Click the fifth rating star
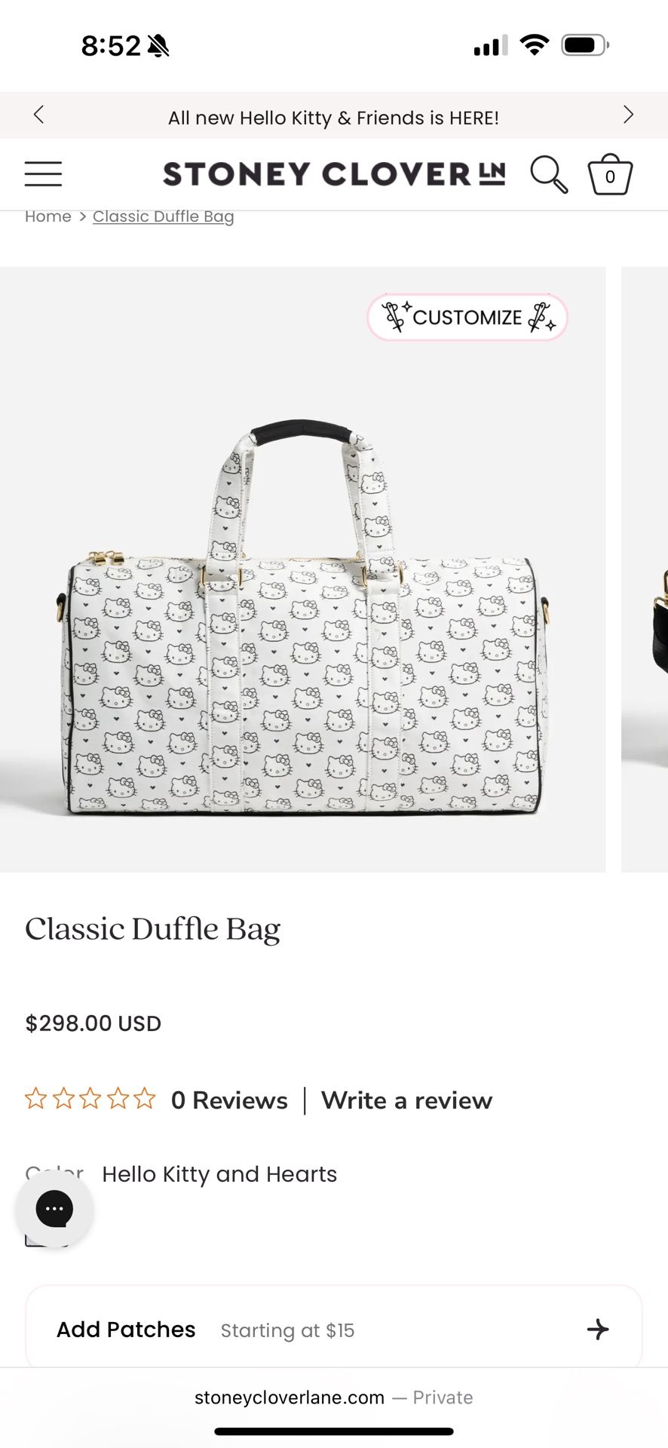Image resolution: width=668 pixels, height=1448 pixels. (x=145, y=1099)
